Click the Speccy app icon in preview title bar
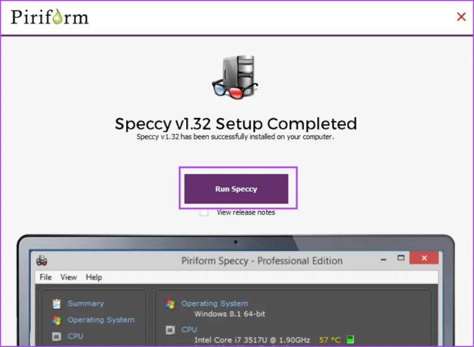 [41, 260]
